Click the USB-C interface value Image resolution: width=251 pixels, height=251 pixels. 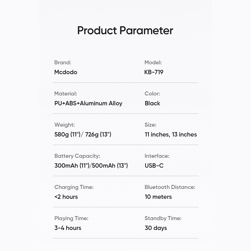point(154,165)
